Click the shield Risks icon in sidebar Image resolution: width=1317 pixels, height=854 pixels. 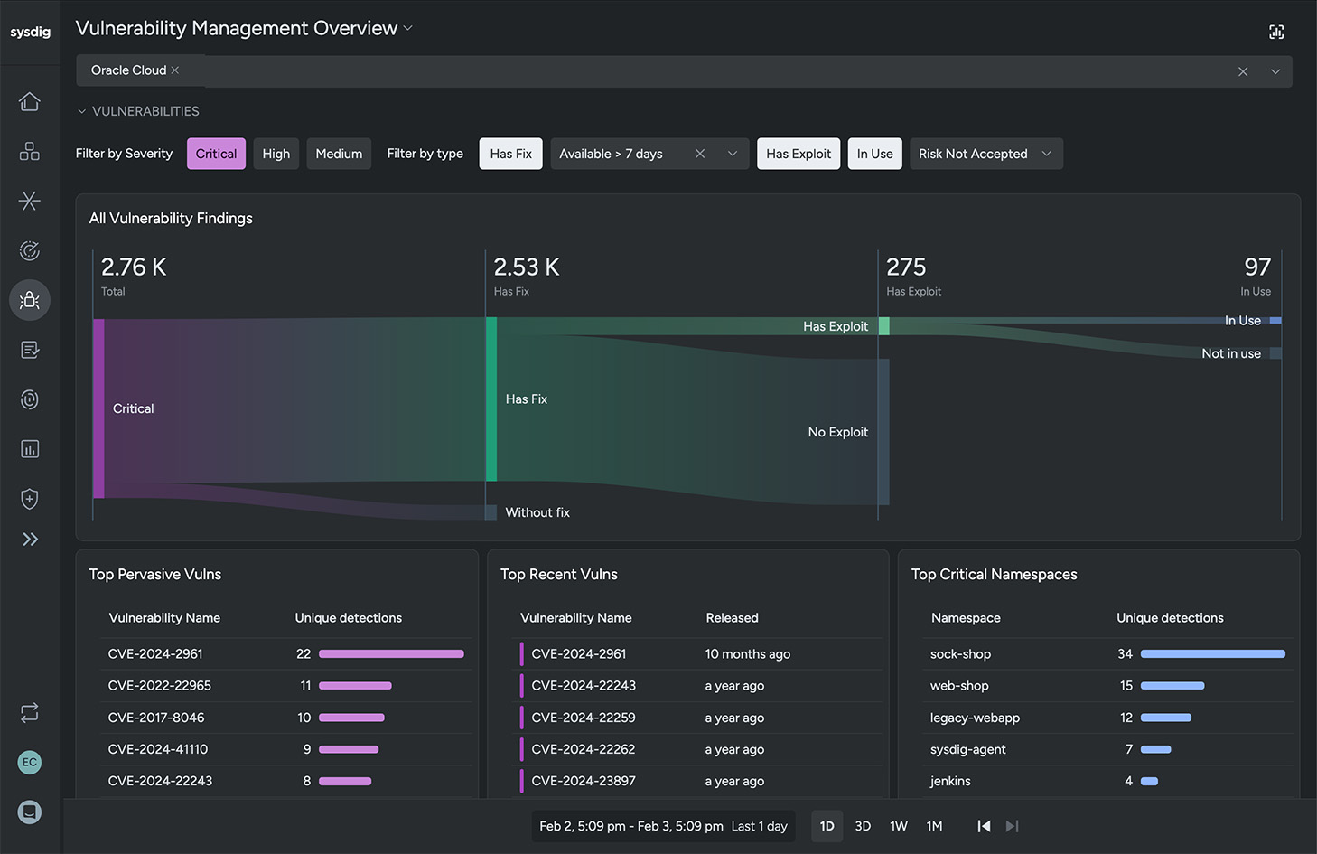pos(30,499)
